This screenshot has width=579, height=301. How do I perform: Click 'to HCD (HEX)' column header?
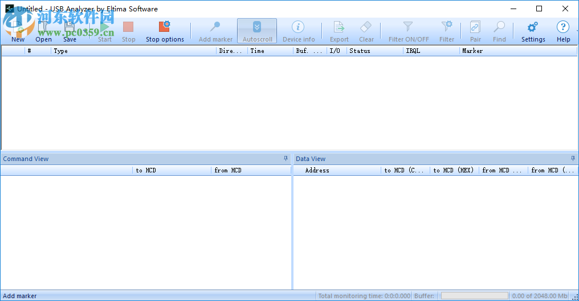click(x=455, y=170)
